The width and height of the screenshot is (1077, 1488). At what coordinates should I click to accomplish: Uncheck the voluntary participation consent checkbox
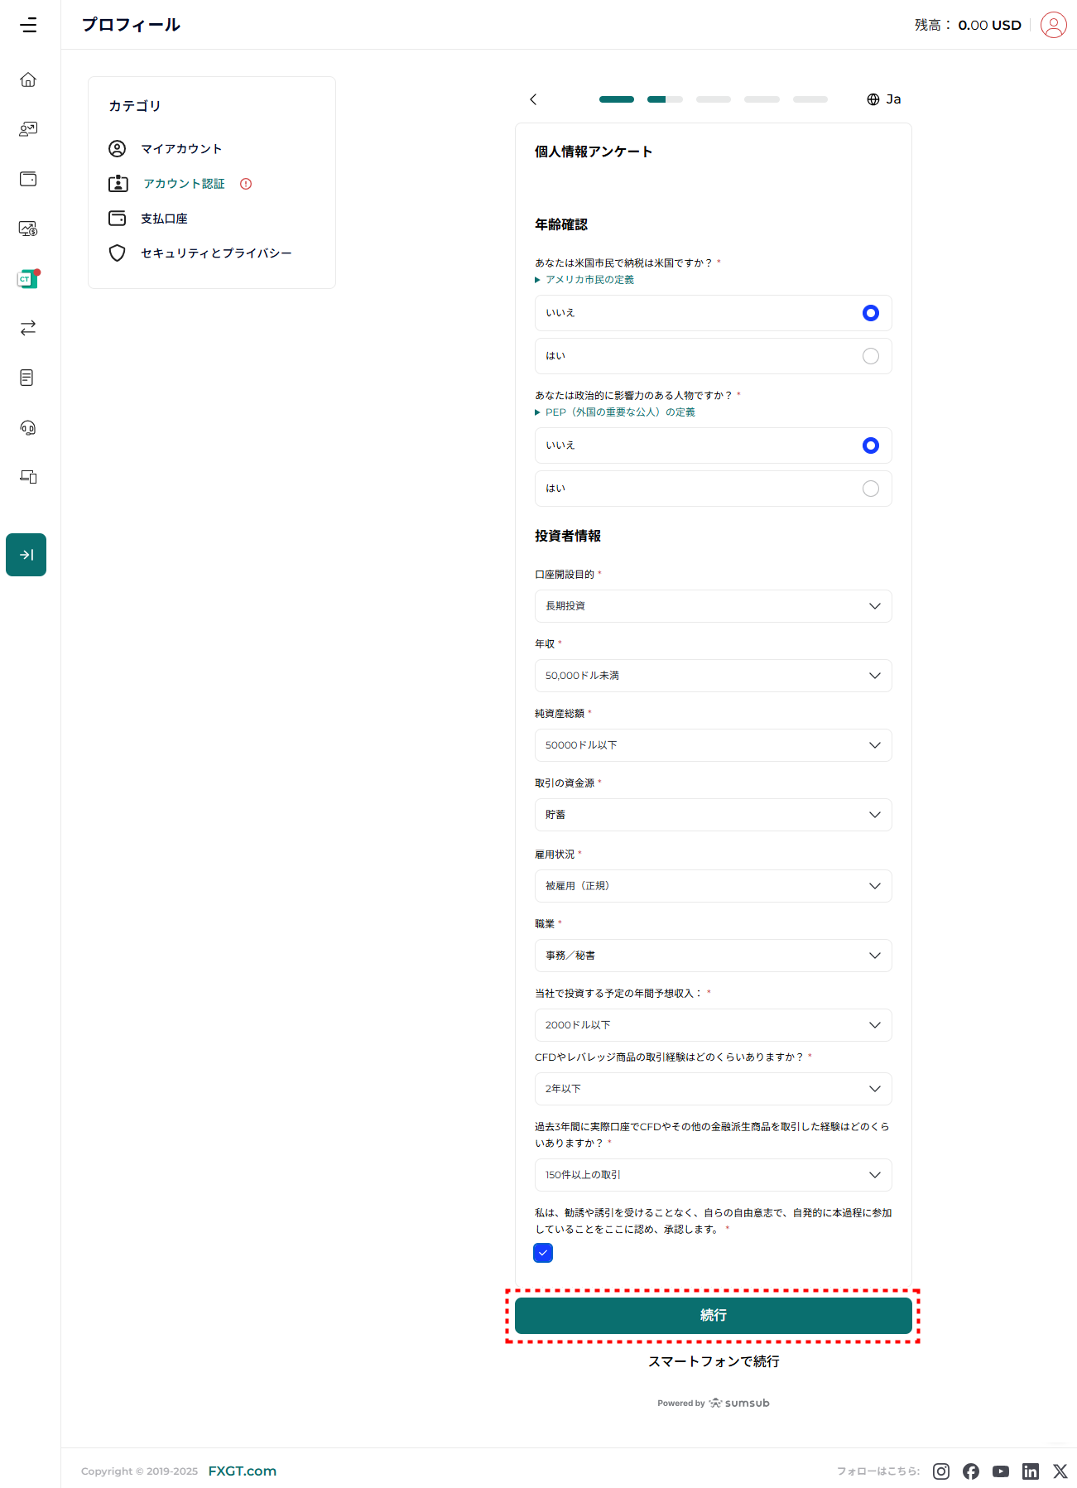543,1253
